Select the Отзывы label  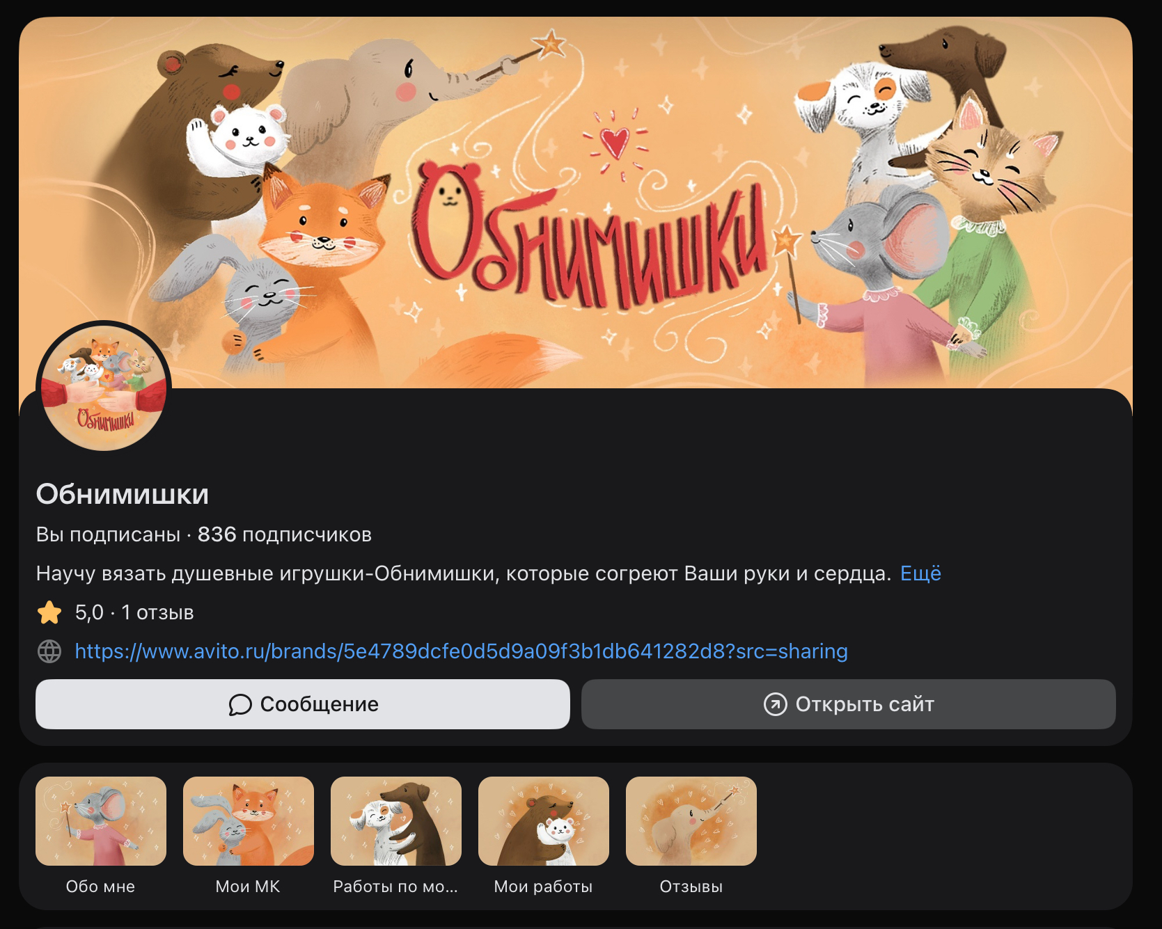[691, 887]
